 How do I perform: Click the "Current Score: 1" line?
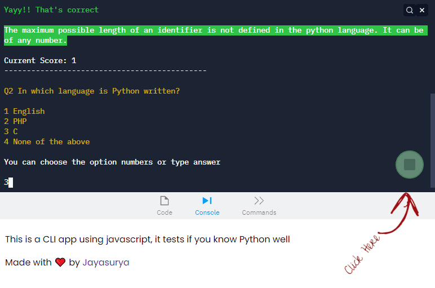40,60
